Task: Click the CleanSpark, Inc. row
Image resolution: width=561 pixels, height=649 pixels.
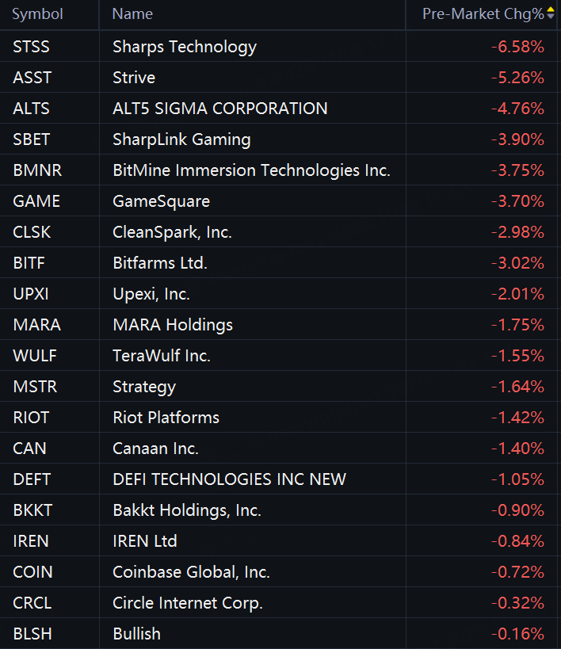Action: [x=172, y=232]
